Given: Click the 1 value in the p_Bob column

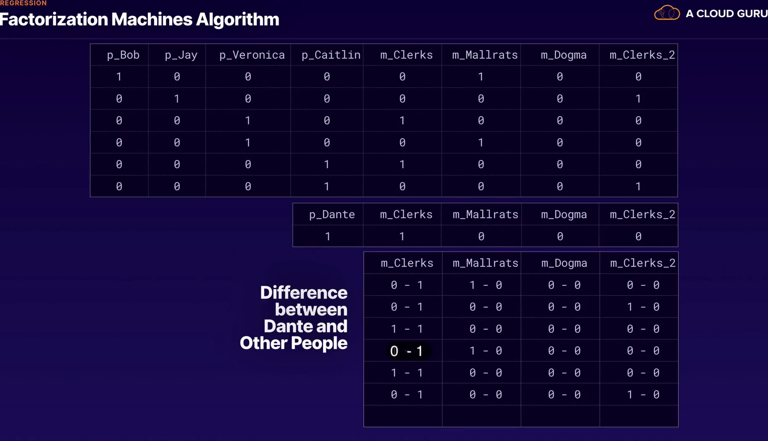Looking at the screenshot, I should click(x=119, y=77).
